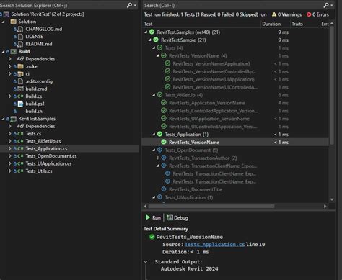Sort by the Test column header

[201, 24]
